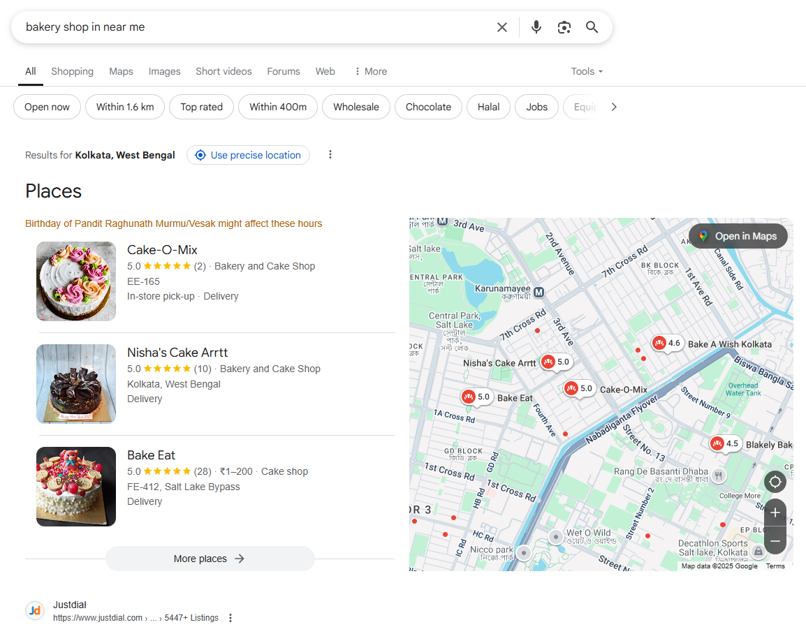Click Open in Maps button
806x627 pixels.
point(738,237)
